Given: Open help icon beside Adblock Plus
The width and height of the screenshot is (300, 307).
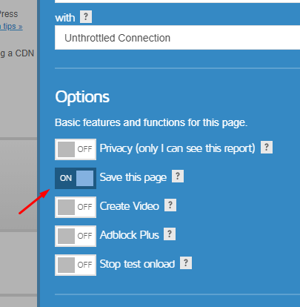Looking at the screenshot, I should click(170, 234).
